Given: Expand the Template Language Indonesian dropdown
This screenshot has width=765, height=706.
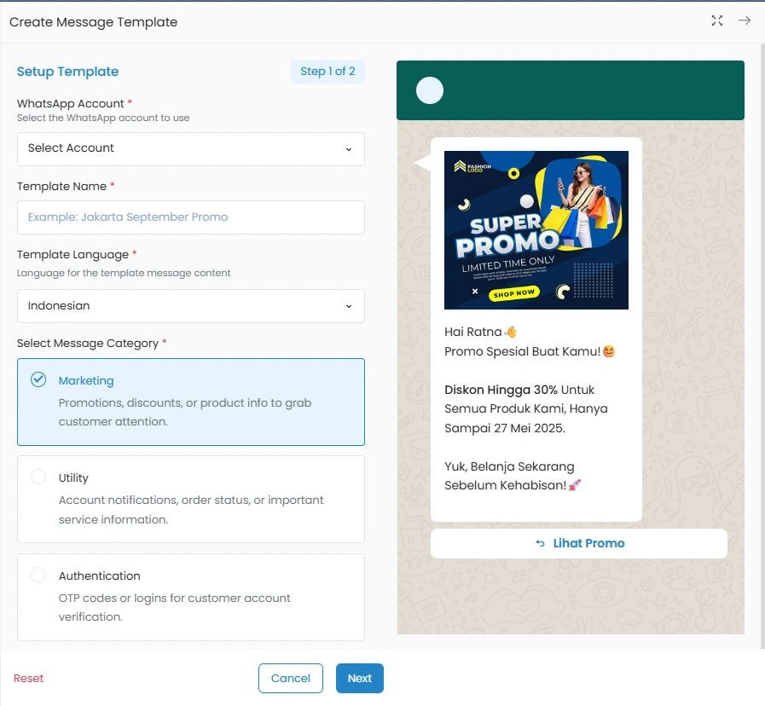Looking at the screenshot, I should tap(191, 306).
